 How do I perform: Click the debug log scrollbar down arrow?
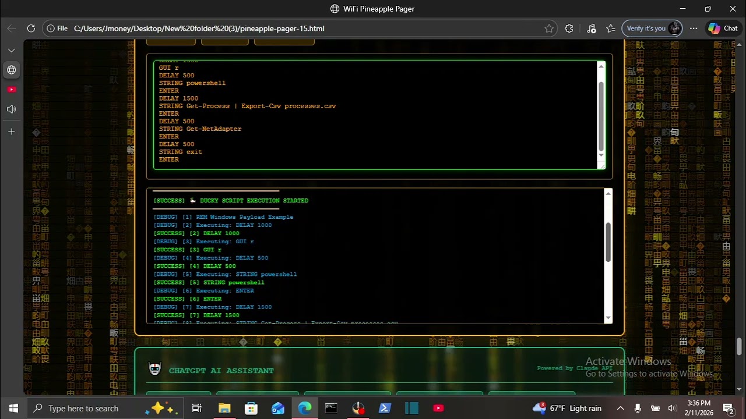[608, 318]
